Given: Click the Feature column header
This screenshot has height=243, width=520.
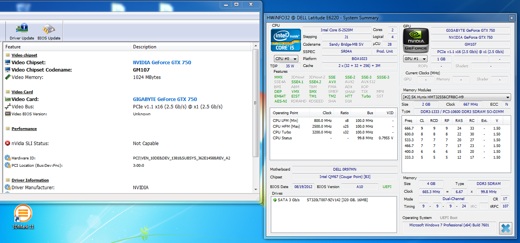Looking at the screenshot, I should (67, 47).
